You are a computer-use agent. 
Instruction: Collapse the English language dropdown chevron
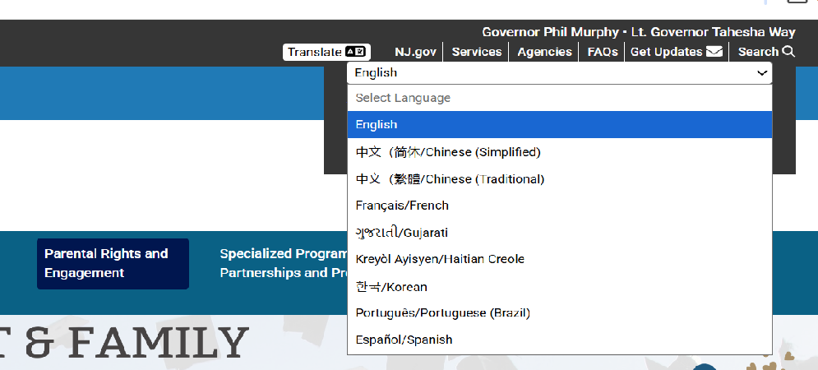[760, 73]
